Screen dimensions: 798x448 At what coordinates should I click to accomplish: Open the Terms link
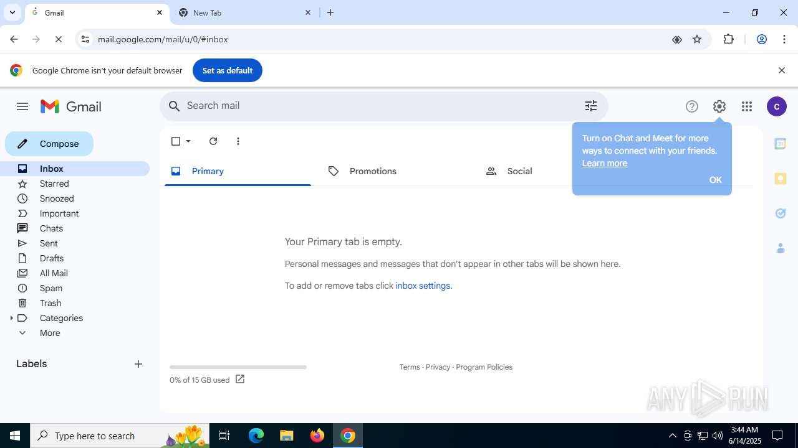tap(410, 367)
